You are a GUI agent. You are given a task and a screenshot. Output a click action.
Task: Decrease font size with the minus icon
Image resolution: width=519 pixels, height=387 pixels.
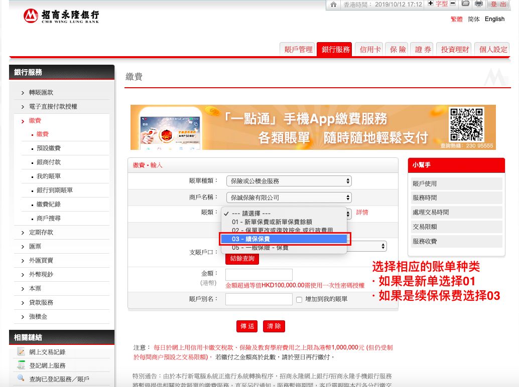tap(453, 4)
